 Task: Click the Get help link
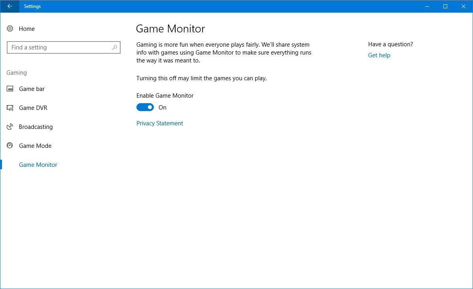pos(379,55)
